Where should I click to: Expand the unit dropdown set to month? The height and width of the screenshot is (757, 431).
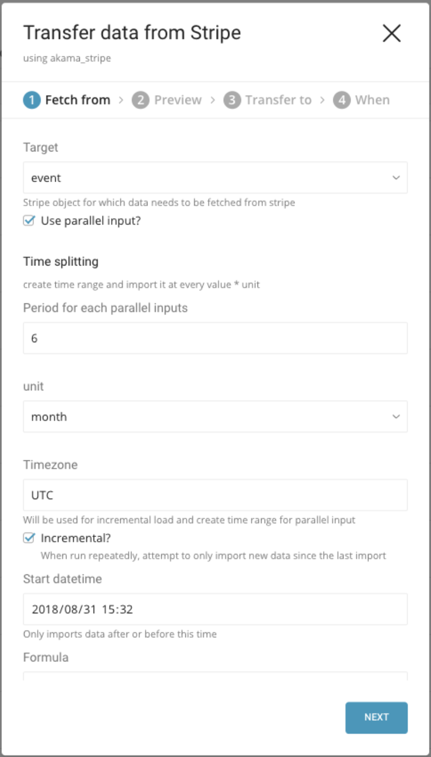[x=215, y=416]
